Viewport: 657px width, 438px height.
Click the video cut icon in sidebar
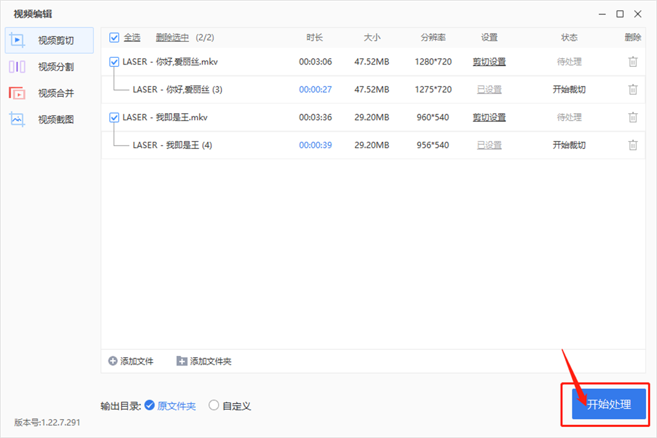(17, 40)
